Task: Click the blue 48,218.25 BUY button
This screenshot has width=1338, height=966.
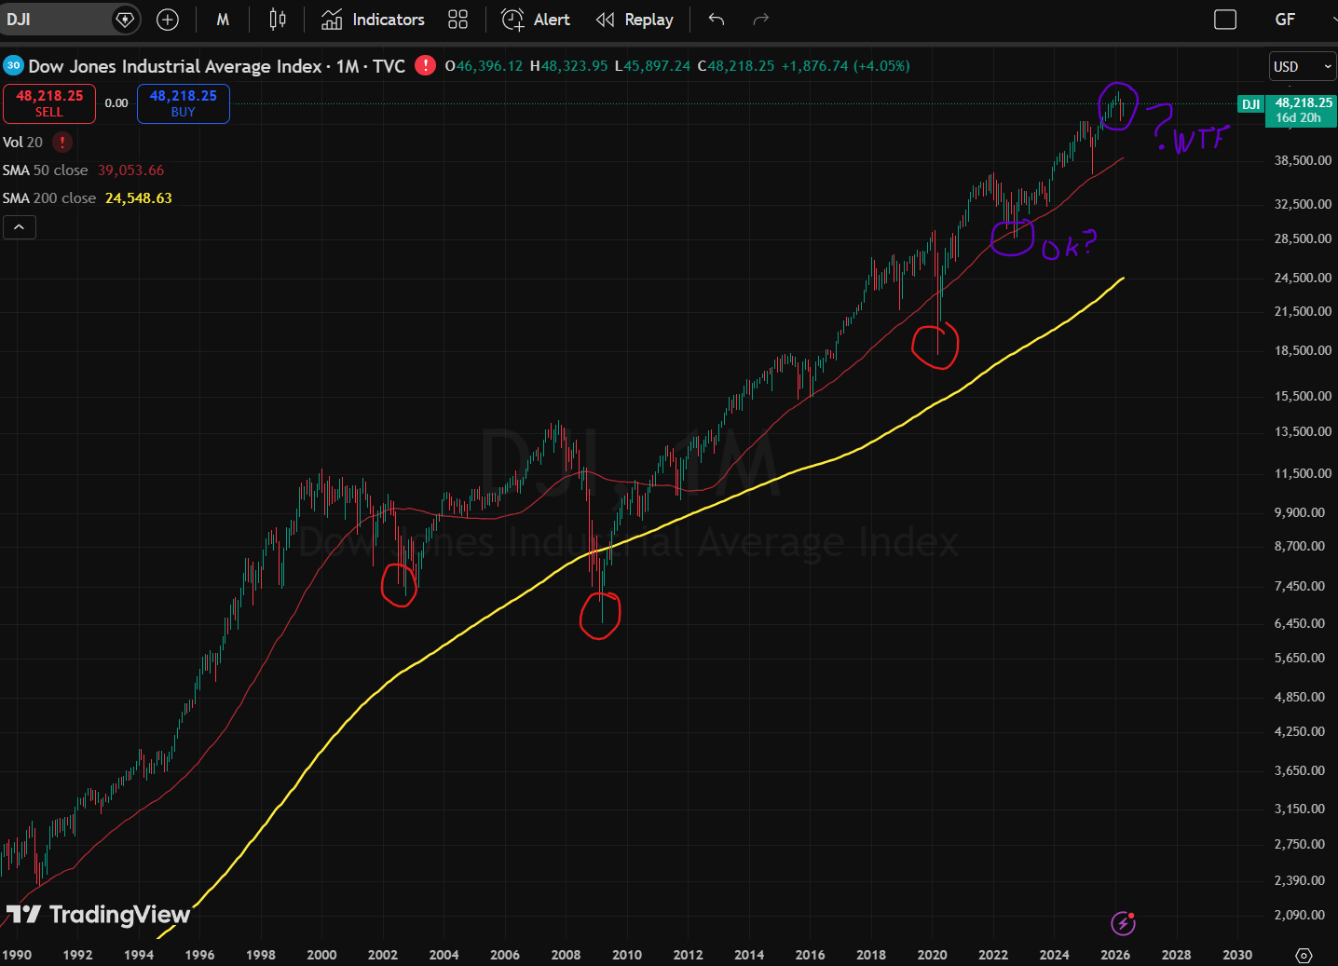Action: click(183, 103)
